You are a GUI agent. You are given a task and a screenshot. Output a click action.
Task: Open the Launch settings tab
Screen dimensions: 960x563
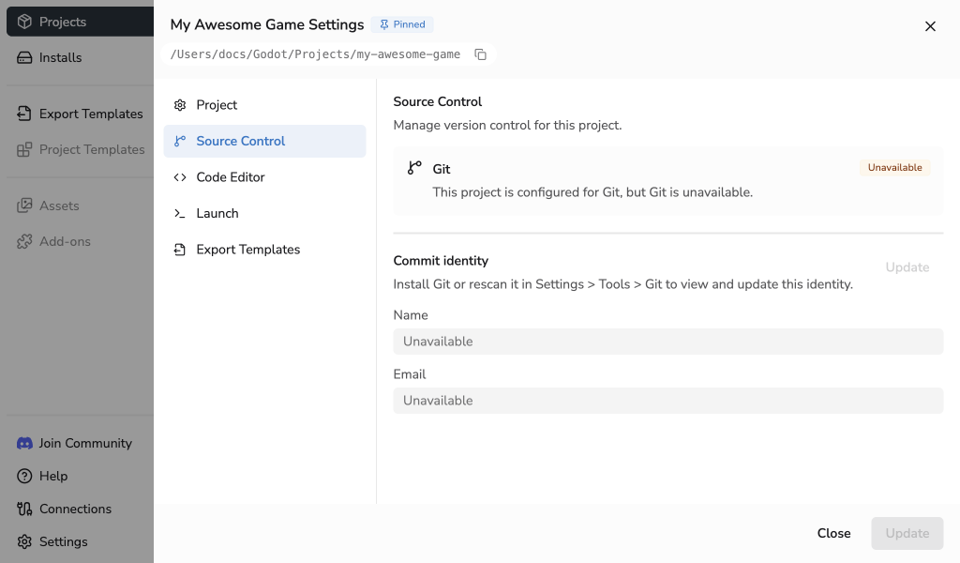[264, 213]
